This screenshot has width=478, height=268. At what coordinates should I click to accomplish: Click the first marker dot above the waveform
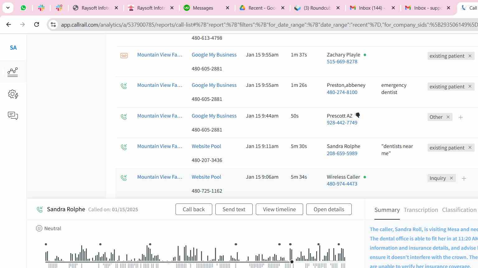(x=46, y=244)
